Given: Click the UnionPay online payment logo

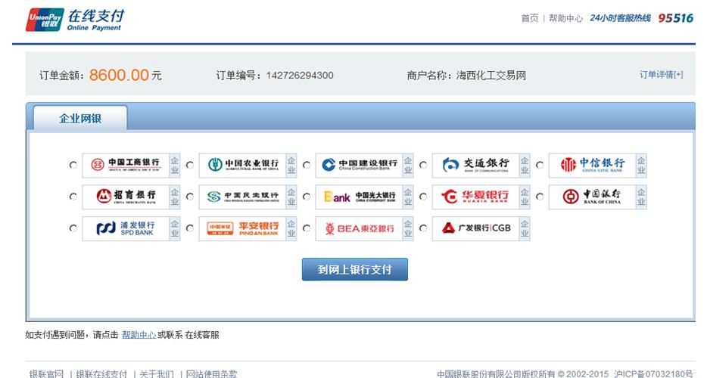Looking at the screenshot, I should 75,20.
